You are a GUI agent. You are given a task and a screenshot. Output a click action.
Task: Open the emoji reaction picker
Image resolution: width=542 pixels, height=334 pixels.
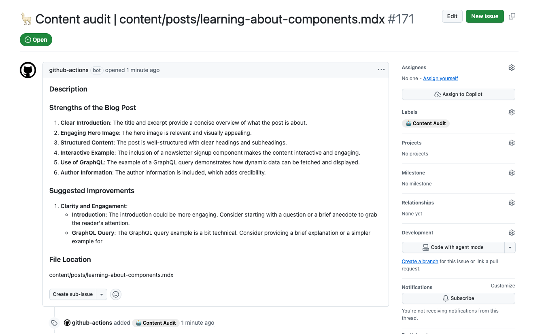pyautogui.click(x=116, y=294)
